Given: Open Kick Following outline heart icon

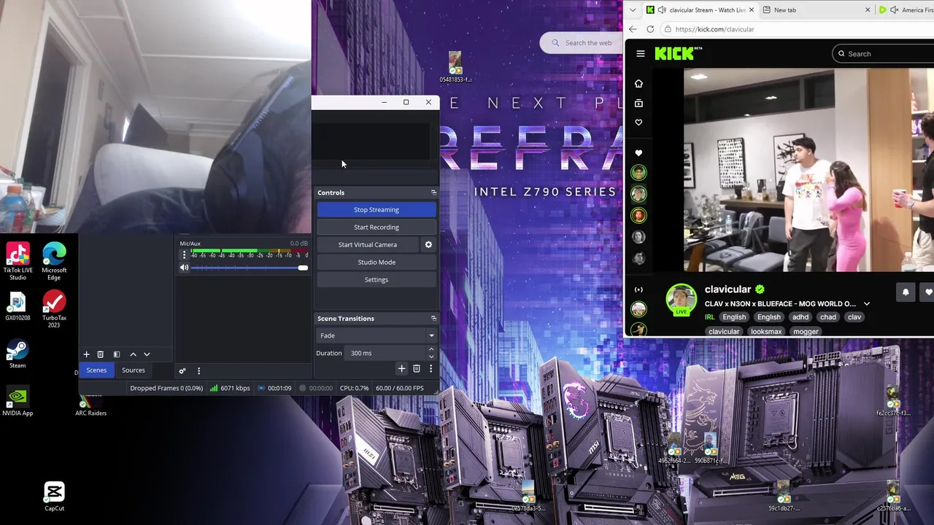Looking at the screenshot, I should (638, 122).
